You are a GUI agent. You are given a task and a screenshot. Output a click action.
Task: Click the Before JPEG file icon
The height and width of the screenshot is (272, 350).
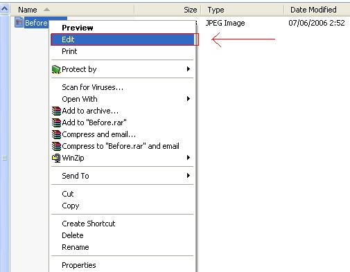19,22
